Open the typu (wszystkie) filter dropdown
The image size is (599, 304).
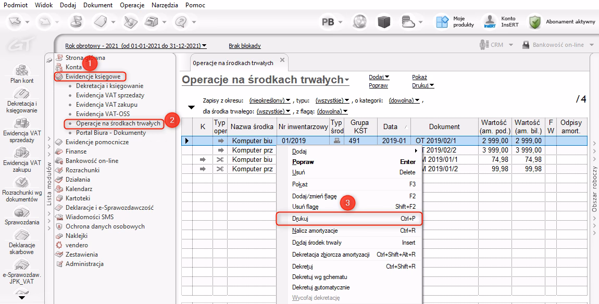(332, 100)
